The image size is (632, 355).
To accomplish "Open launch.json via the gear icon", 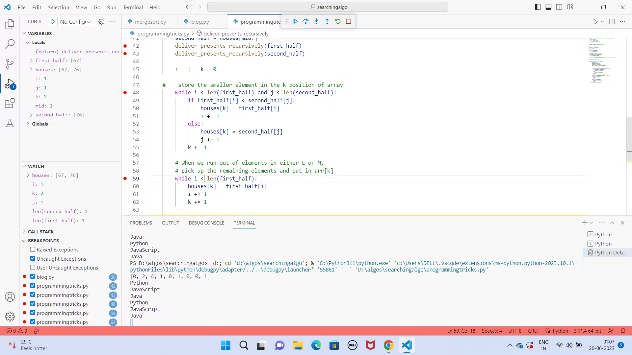I will pyautogui.click(x=101, y=22).
